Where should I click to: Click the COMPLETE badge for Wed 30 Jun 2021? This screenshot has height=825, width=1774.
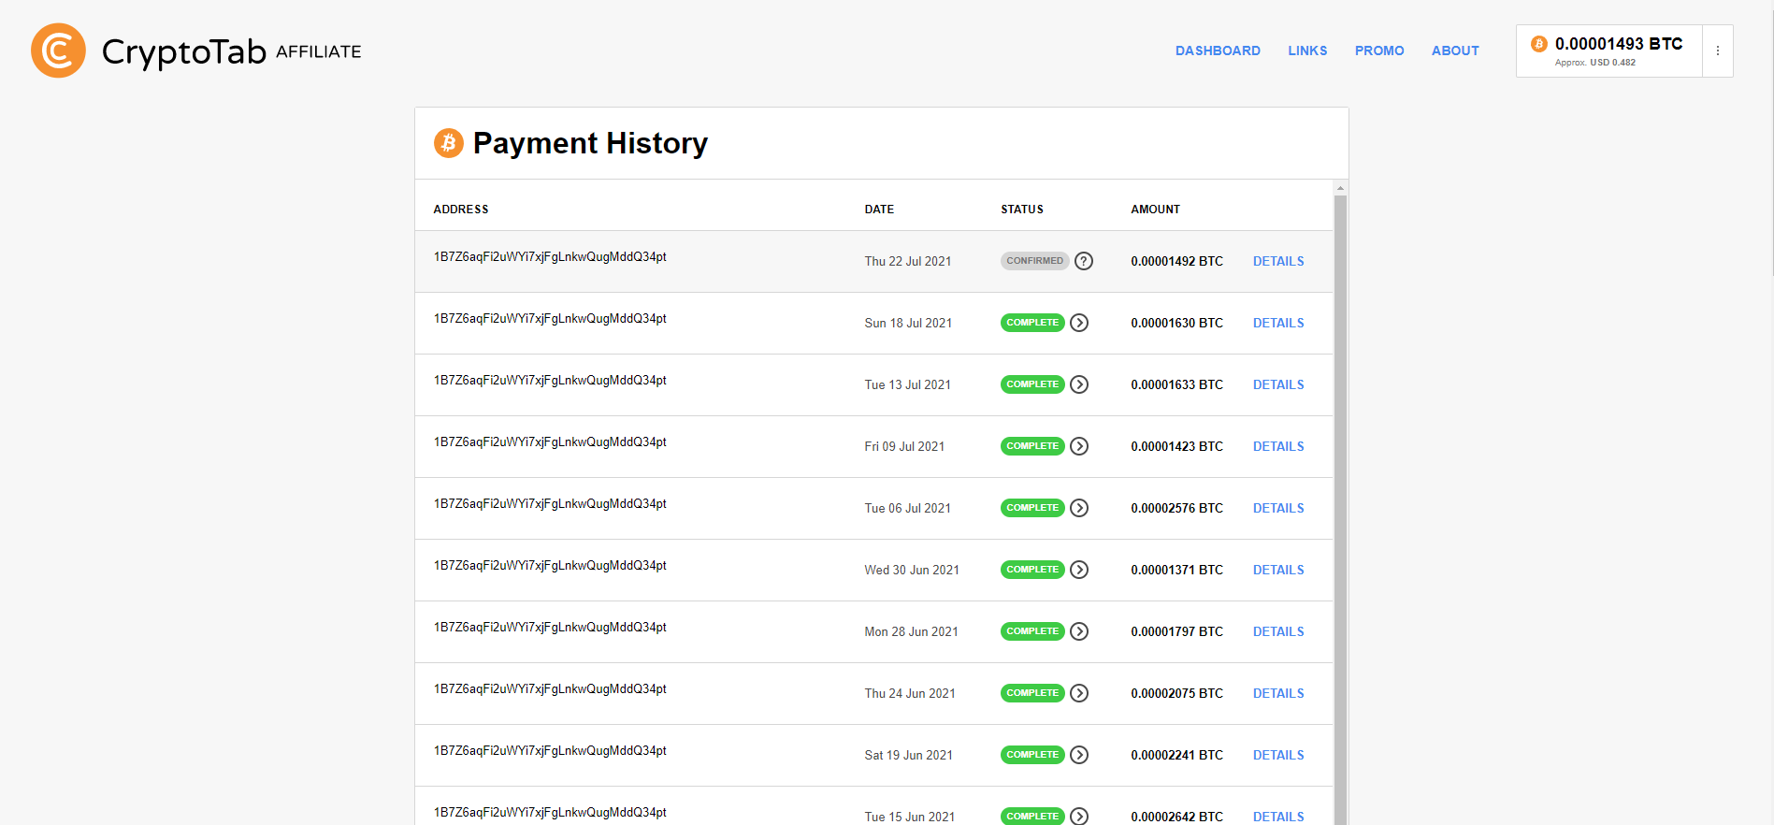pyautogui.click(x=1032, y=570)
